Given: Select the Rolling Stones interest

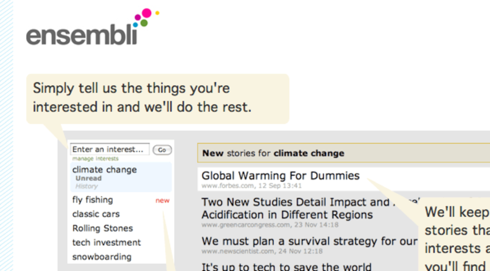Looking at the screenshot, I should [103, 228].
